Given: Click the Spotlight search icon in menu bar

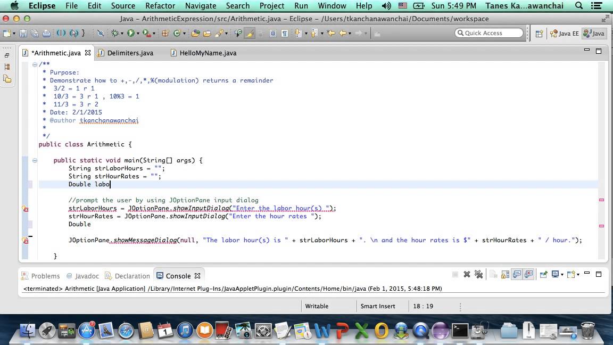Looking at the screenshot, I should pos(579,5).
